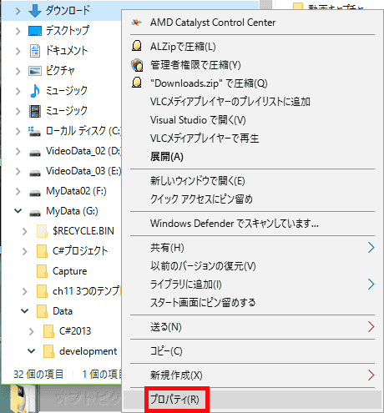Select the VideoData_03 (E:) label

click(x=83, y=171)
